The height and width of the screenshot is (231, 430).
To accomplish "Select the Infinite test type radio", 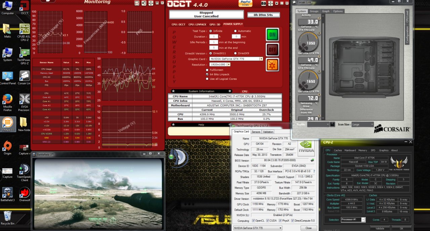I will 211,31.
